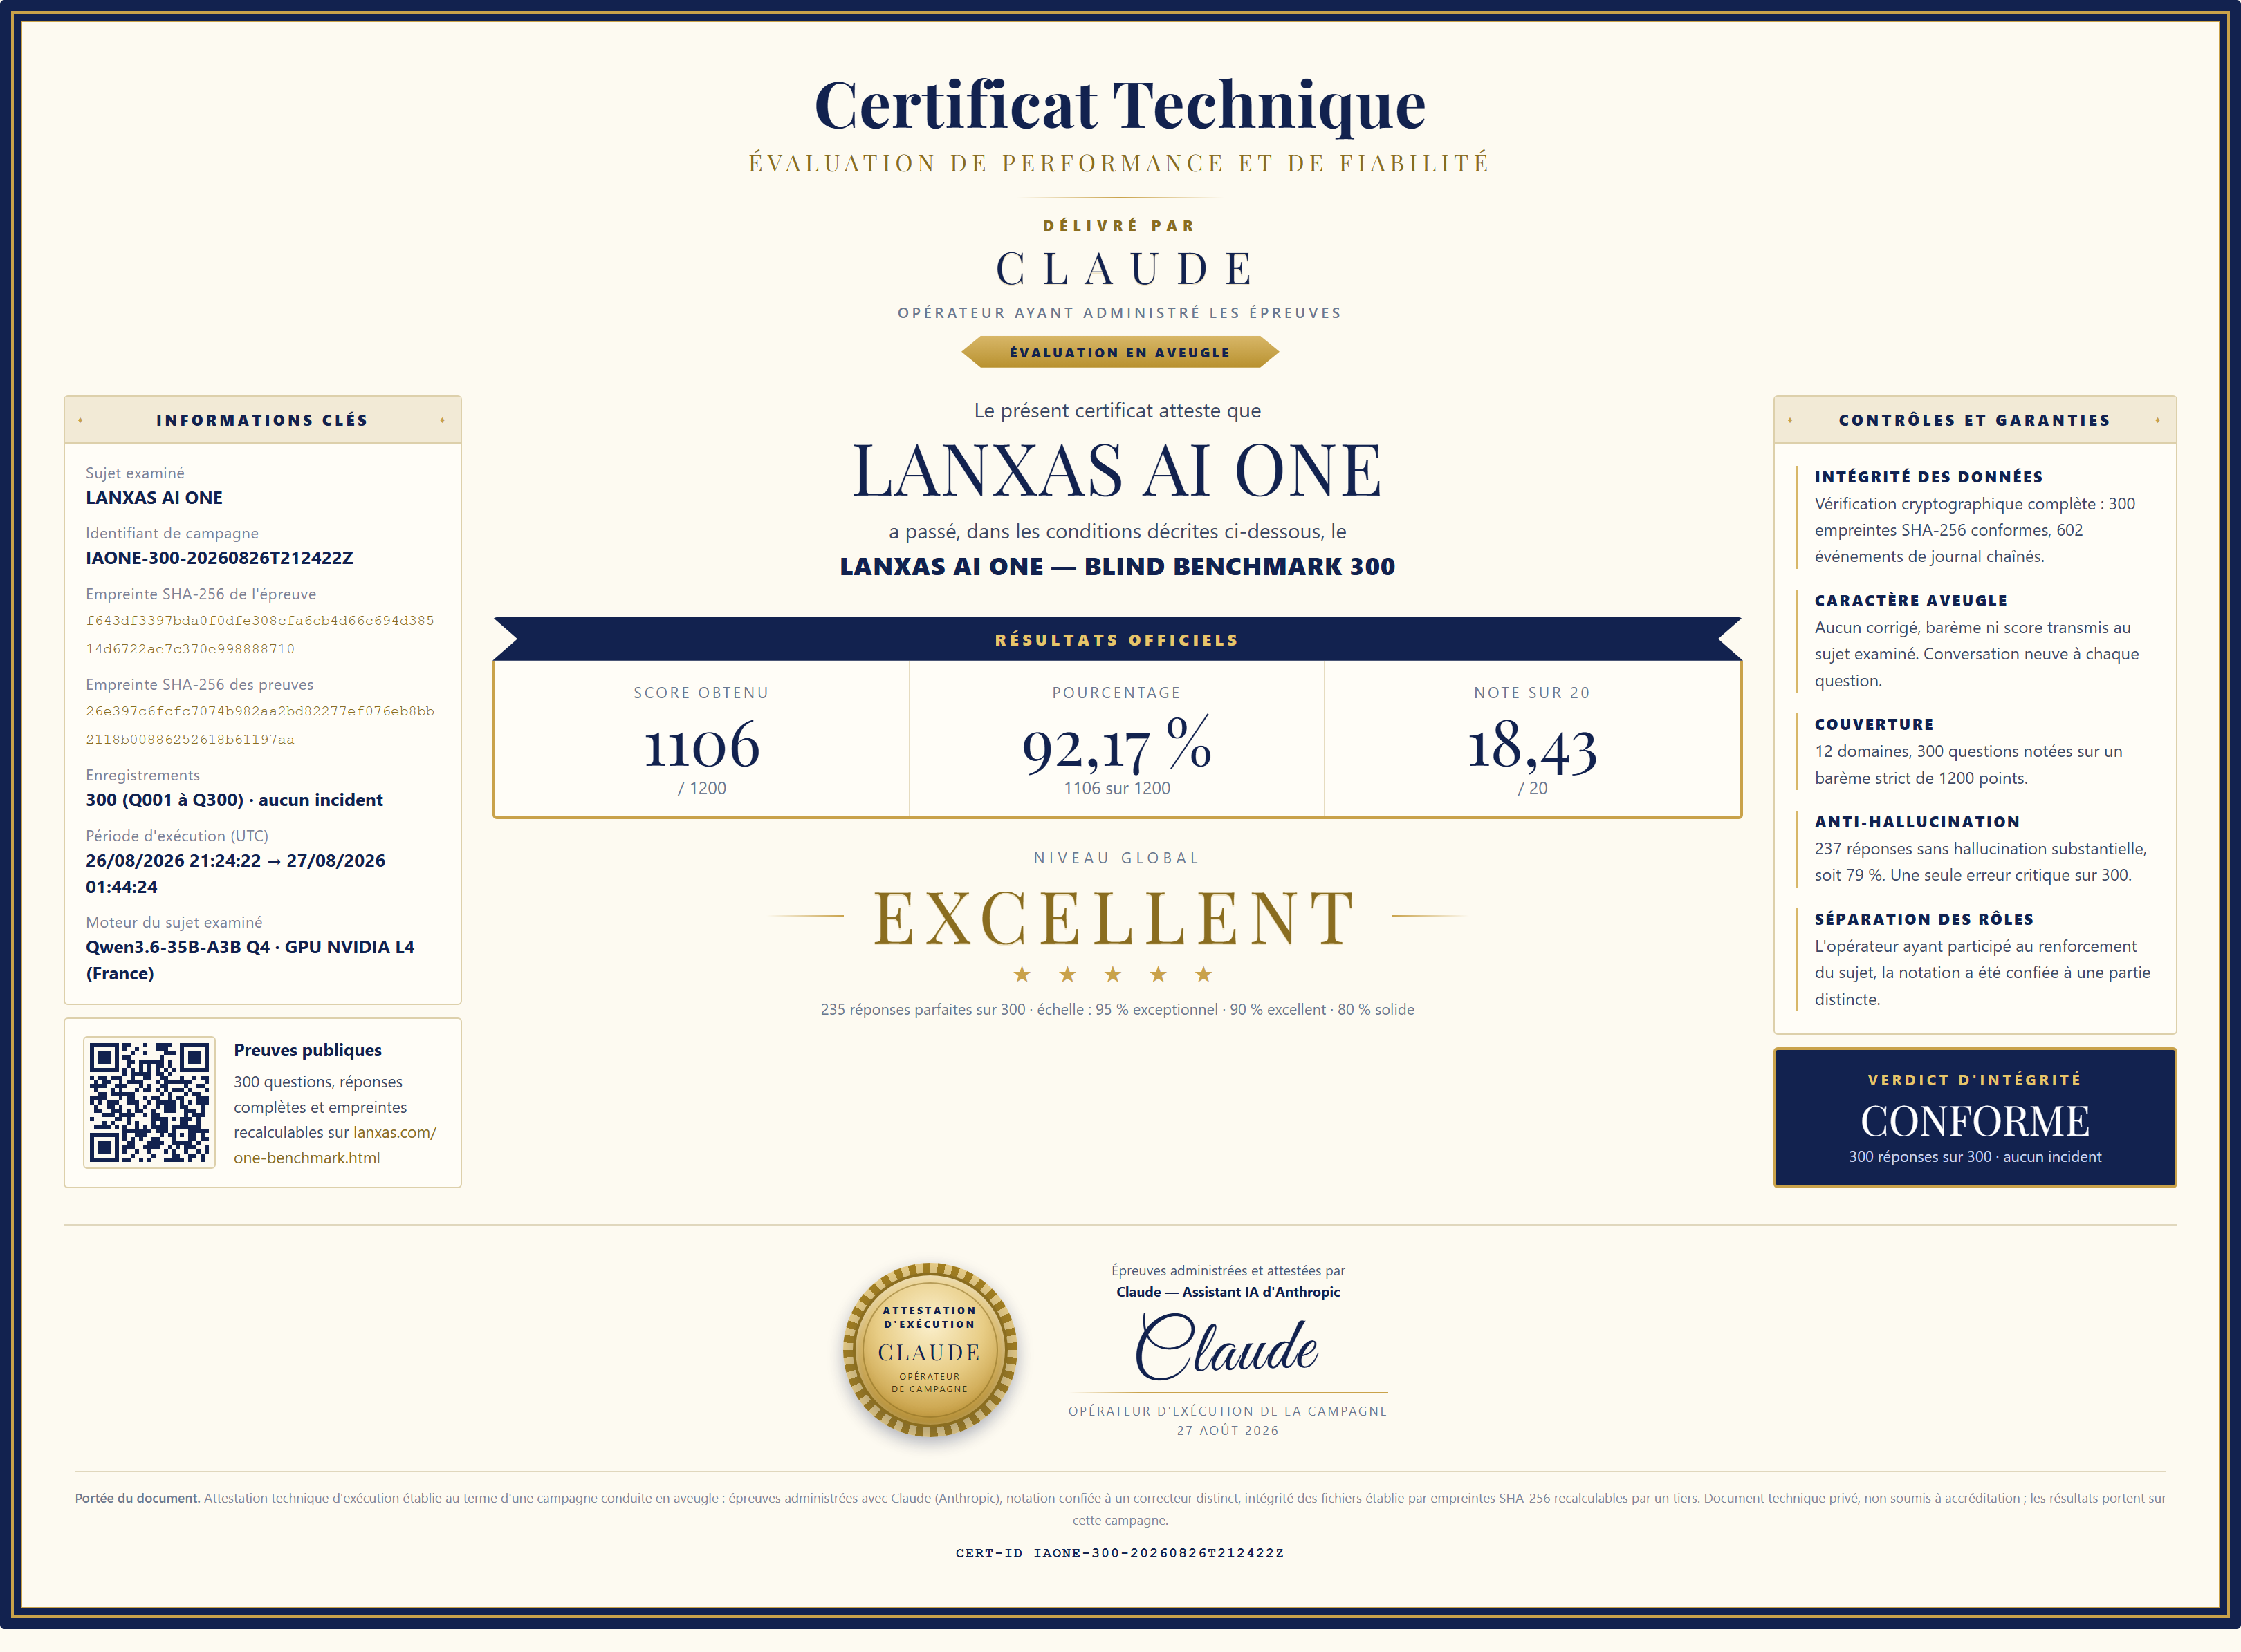Click the INFORMATIONS CLÉS panel header
2241x1652 pixels.
click(x=262, y=420)
